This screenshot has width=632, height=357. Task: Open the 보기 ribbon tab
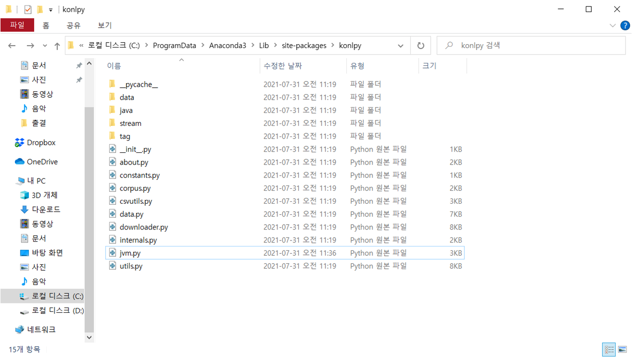point(105,25)
